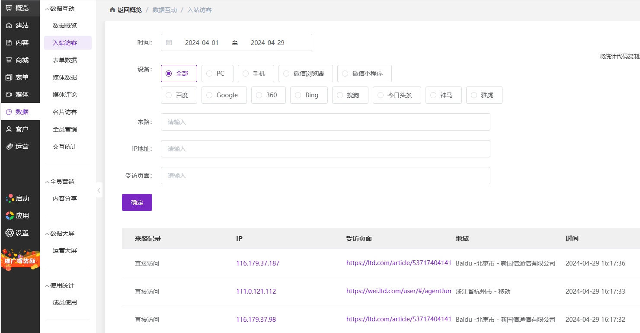Focus the 来路 input field

[x=325, y=122]
